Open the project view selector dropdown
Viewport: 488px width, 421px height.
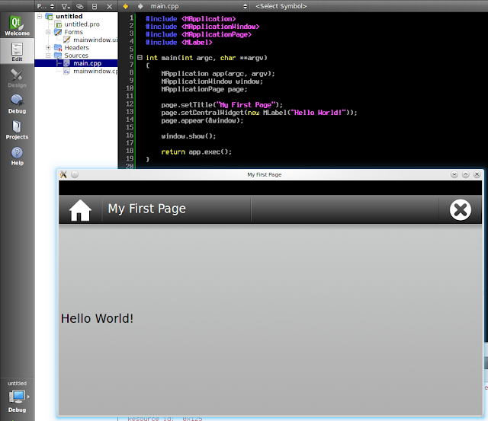tap(46, 6)
